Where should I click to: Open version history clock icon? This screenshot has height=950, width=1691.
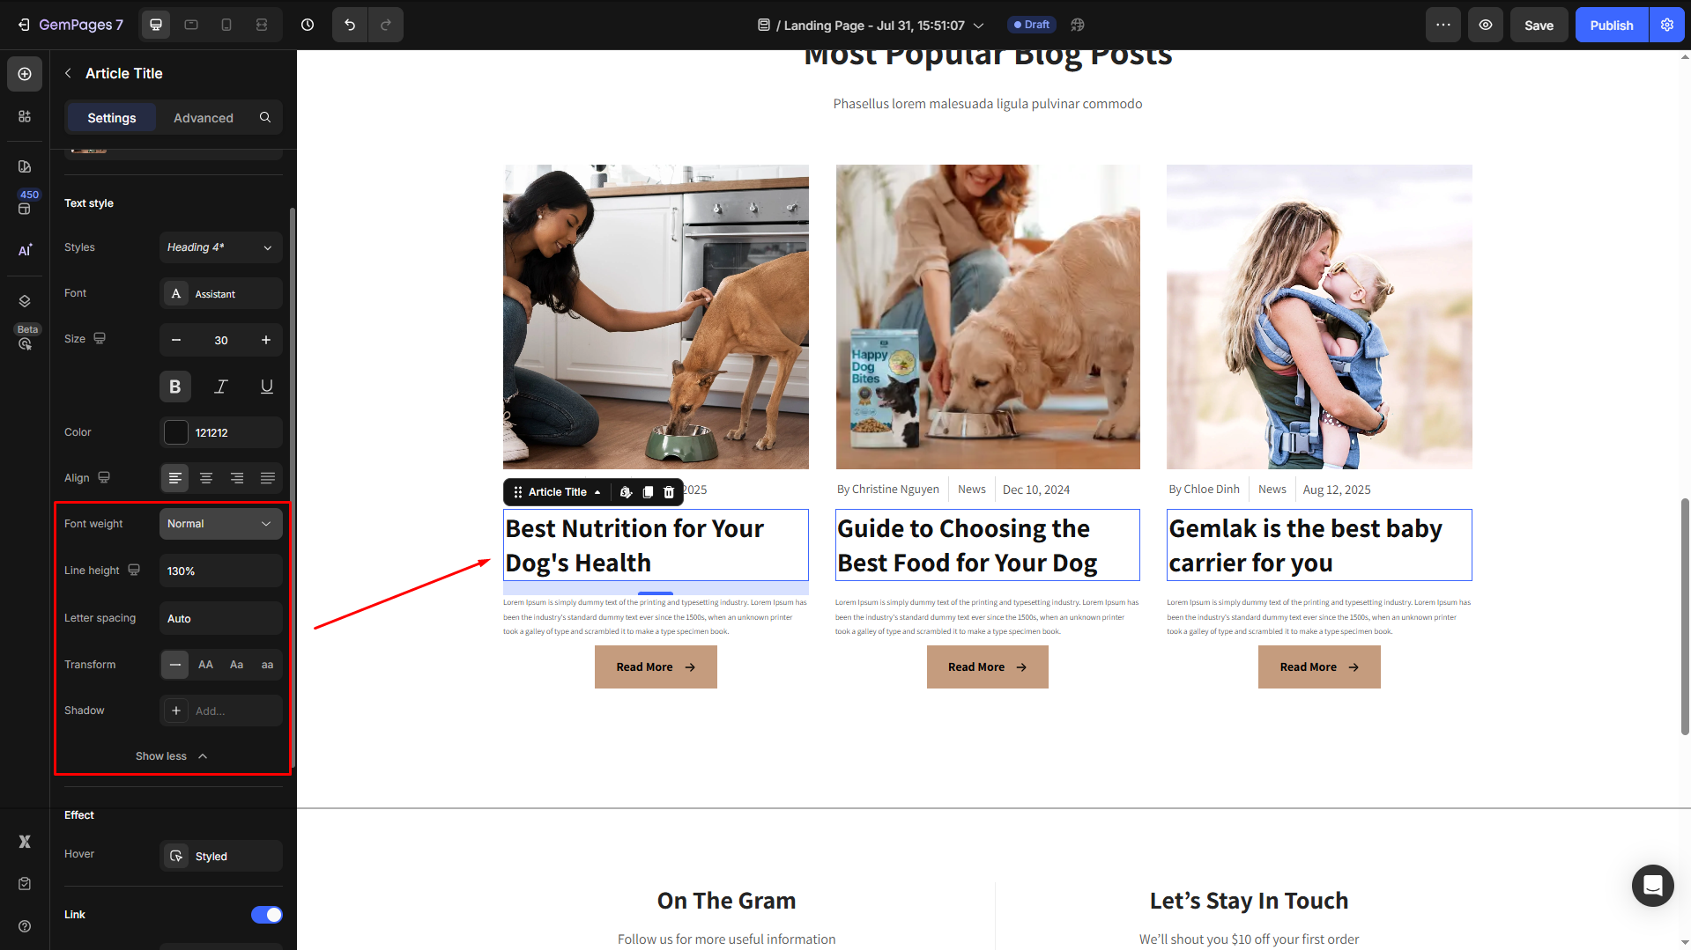(x=308, y=25)
